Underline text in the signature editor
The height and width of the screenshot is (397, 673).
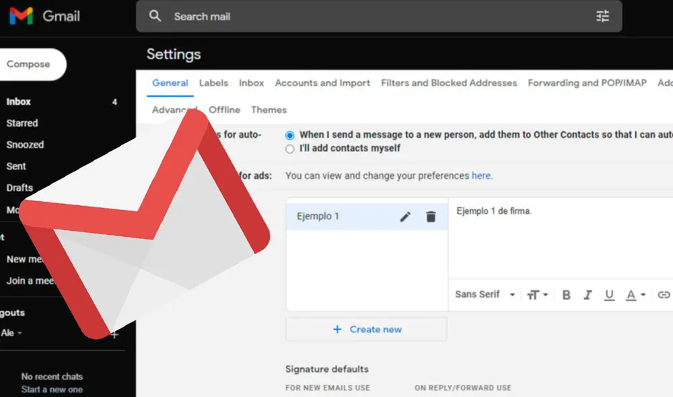[x=609, y=295]
